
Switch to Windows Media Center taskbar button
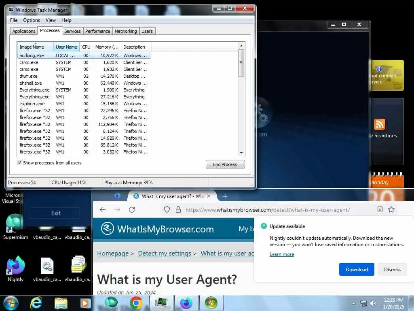(x=211, y=303)
